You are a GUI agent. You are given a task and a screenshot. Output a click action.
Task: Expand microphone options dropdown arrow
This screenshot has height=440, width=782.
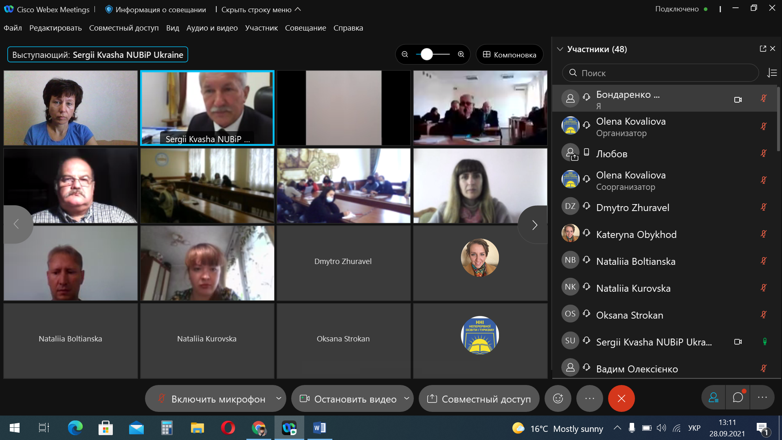point(279,398)
